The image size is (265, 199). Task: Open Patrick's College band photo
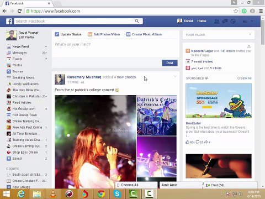click(157, 116)
